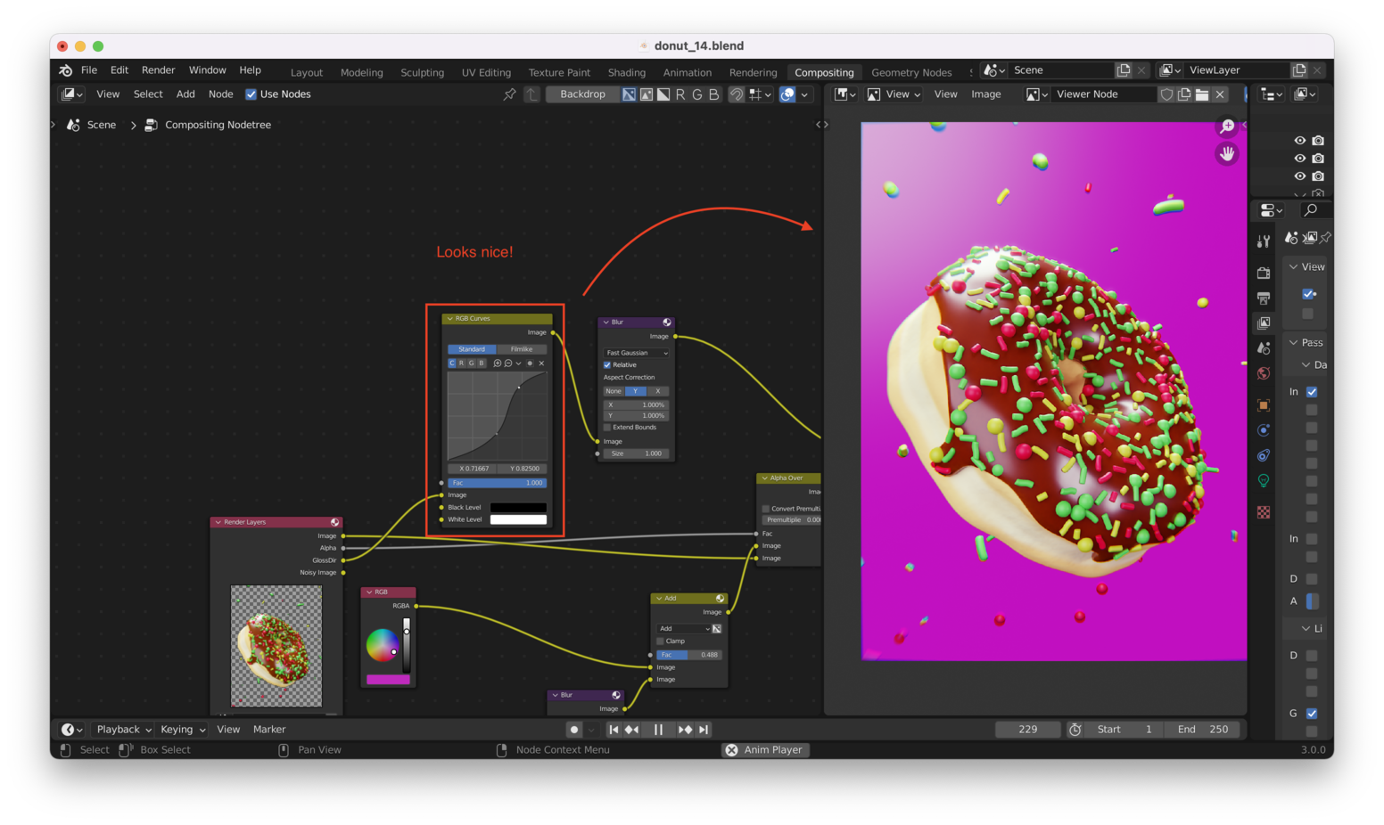Click the zoom magnifier icon in viewer
The height and width of the screenshot is (825, 1384).
click(1227, 127)
